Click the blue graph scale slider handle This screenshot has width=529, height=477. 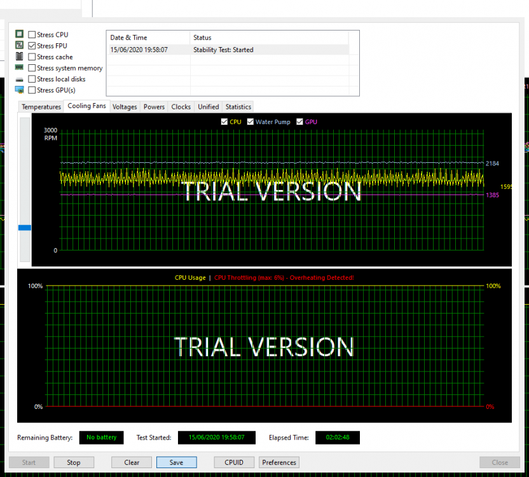coord(25,227)
